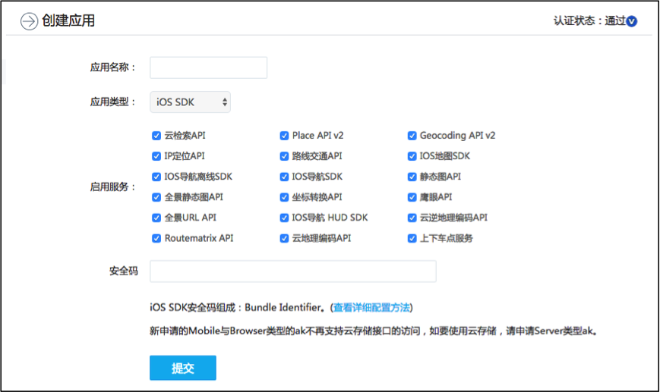Disable the Geocoding API v2 checkbox

tap(412, 136)
